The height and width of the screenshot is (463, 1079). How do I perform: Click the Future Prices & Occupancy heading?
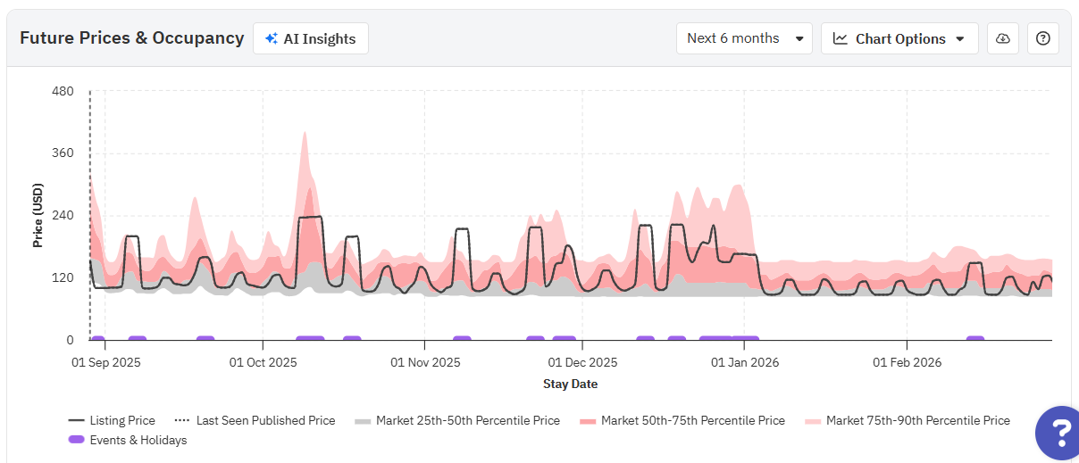pyautogui.click(x=131, y=38)
